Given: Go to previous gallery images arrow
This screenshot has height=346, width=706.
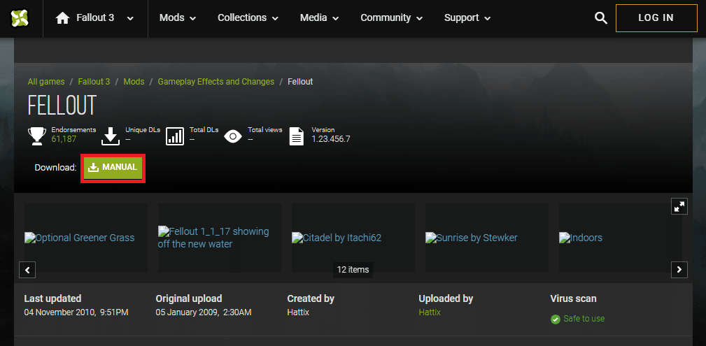Looking at the screenshot, I should [27, 270].
